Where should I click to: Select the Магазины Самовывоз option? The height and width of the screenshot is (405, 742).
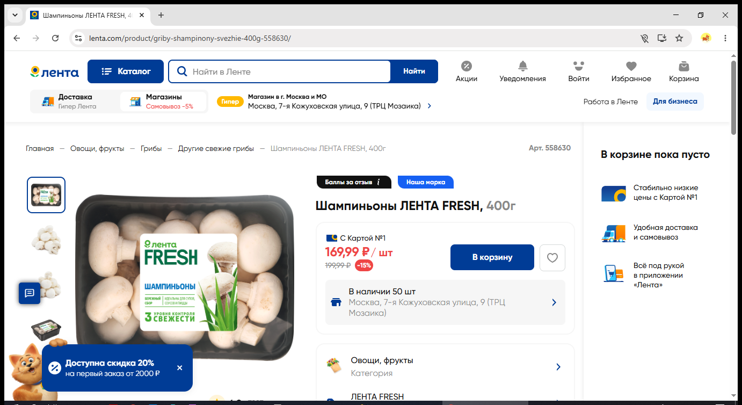(163, 102)
